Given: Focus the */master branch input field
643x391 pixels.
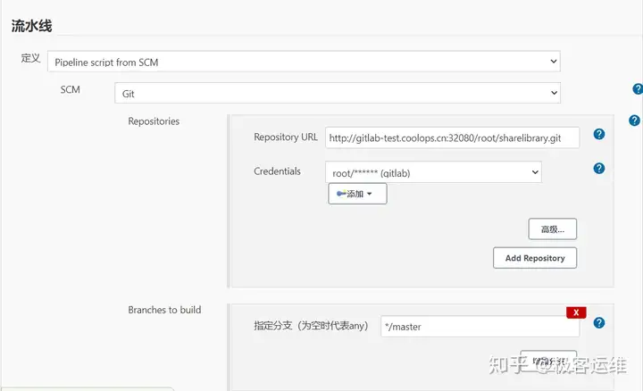Looking at the screenshot, I should coord(480,327).
